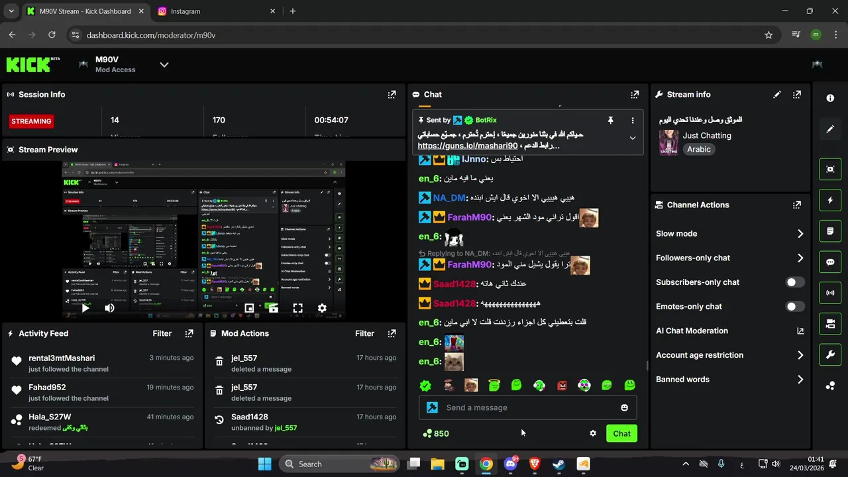Click the browser address bar
Viewport: 848px width, 477px height.
pyautogui.click(x=424, y=35)
